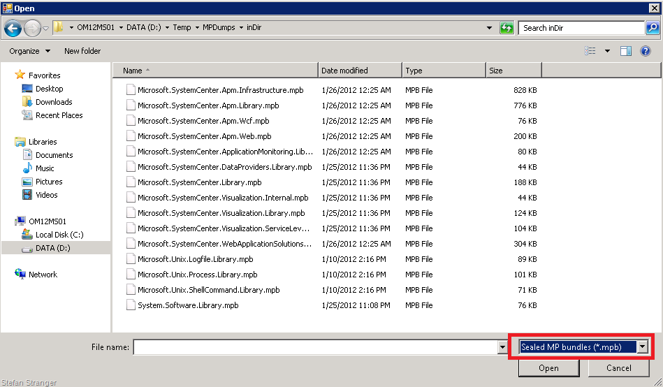Click file icon of Microsoft.SystemCenter.Library.mpb

(x=131, y=182)
